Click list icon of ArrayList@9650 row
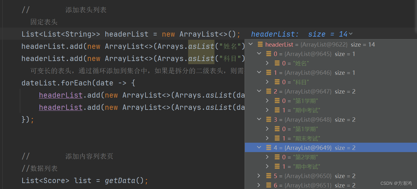The width and height of the screenshot is (417, 189). 269,176
